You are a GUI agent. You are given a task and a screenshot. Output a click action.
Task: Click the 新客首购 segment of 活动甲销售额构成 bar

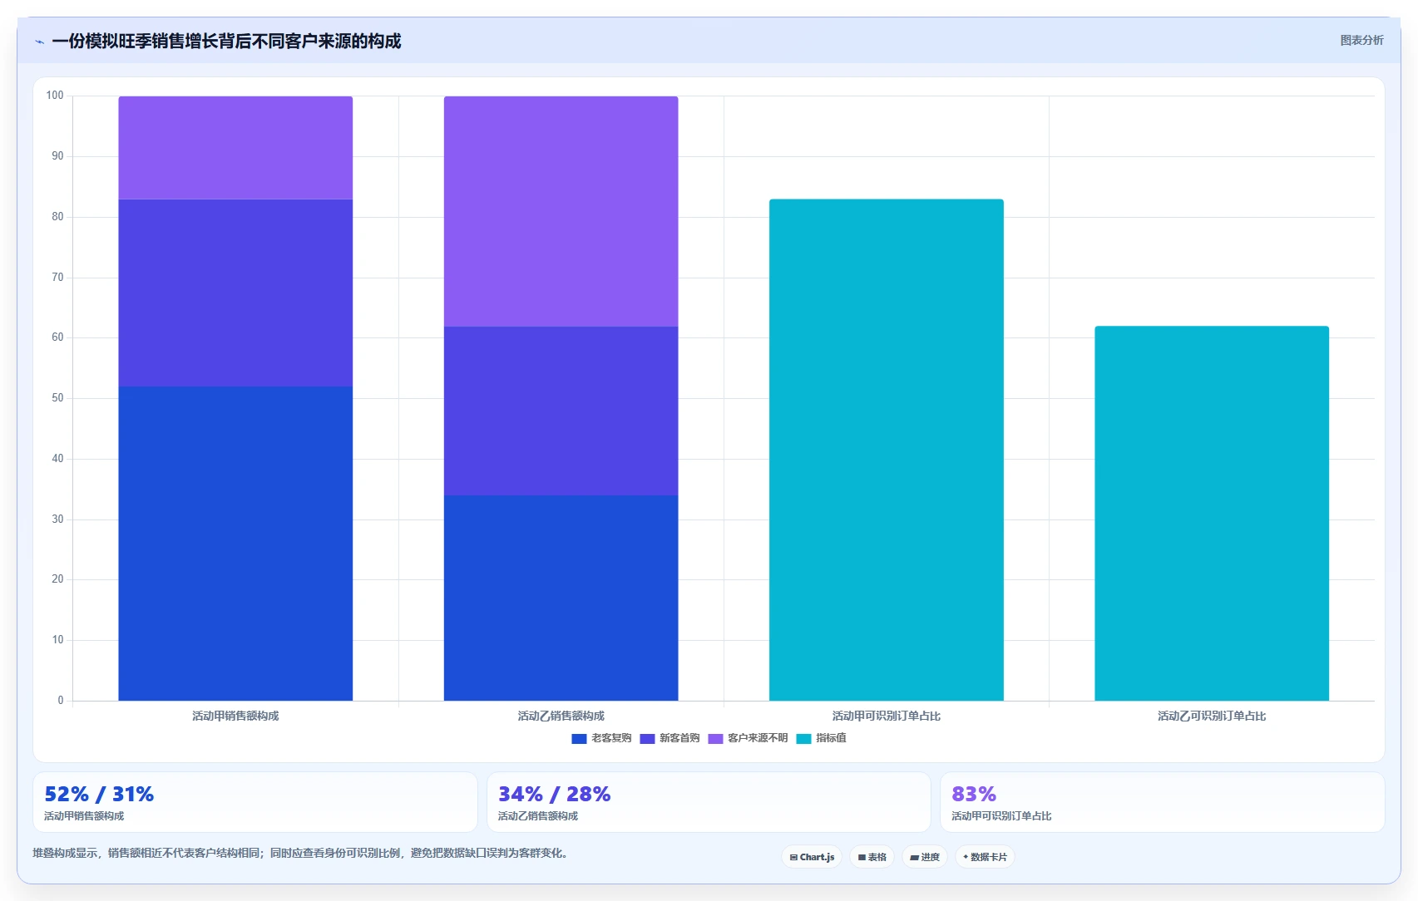235,293
